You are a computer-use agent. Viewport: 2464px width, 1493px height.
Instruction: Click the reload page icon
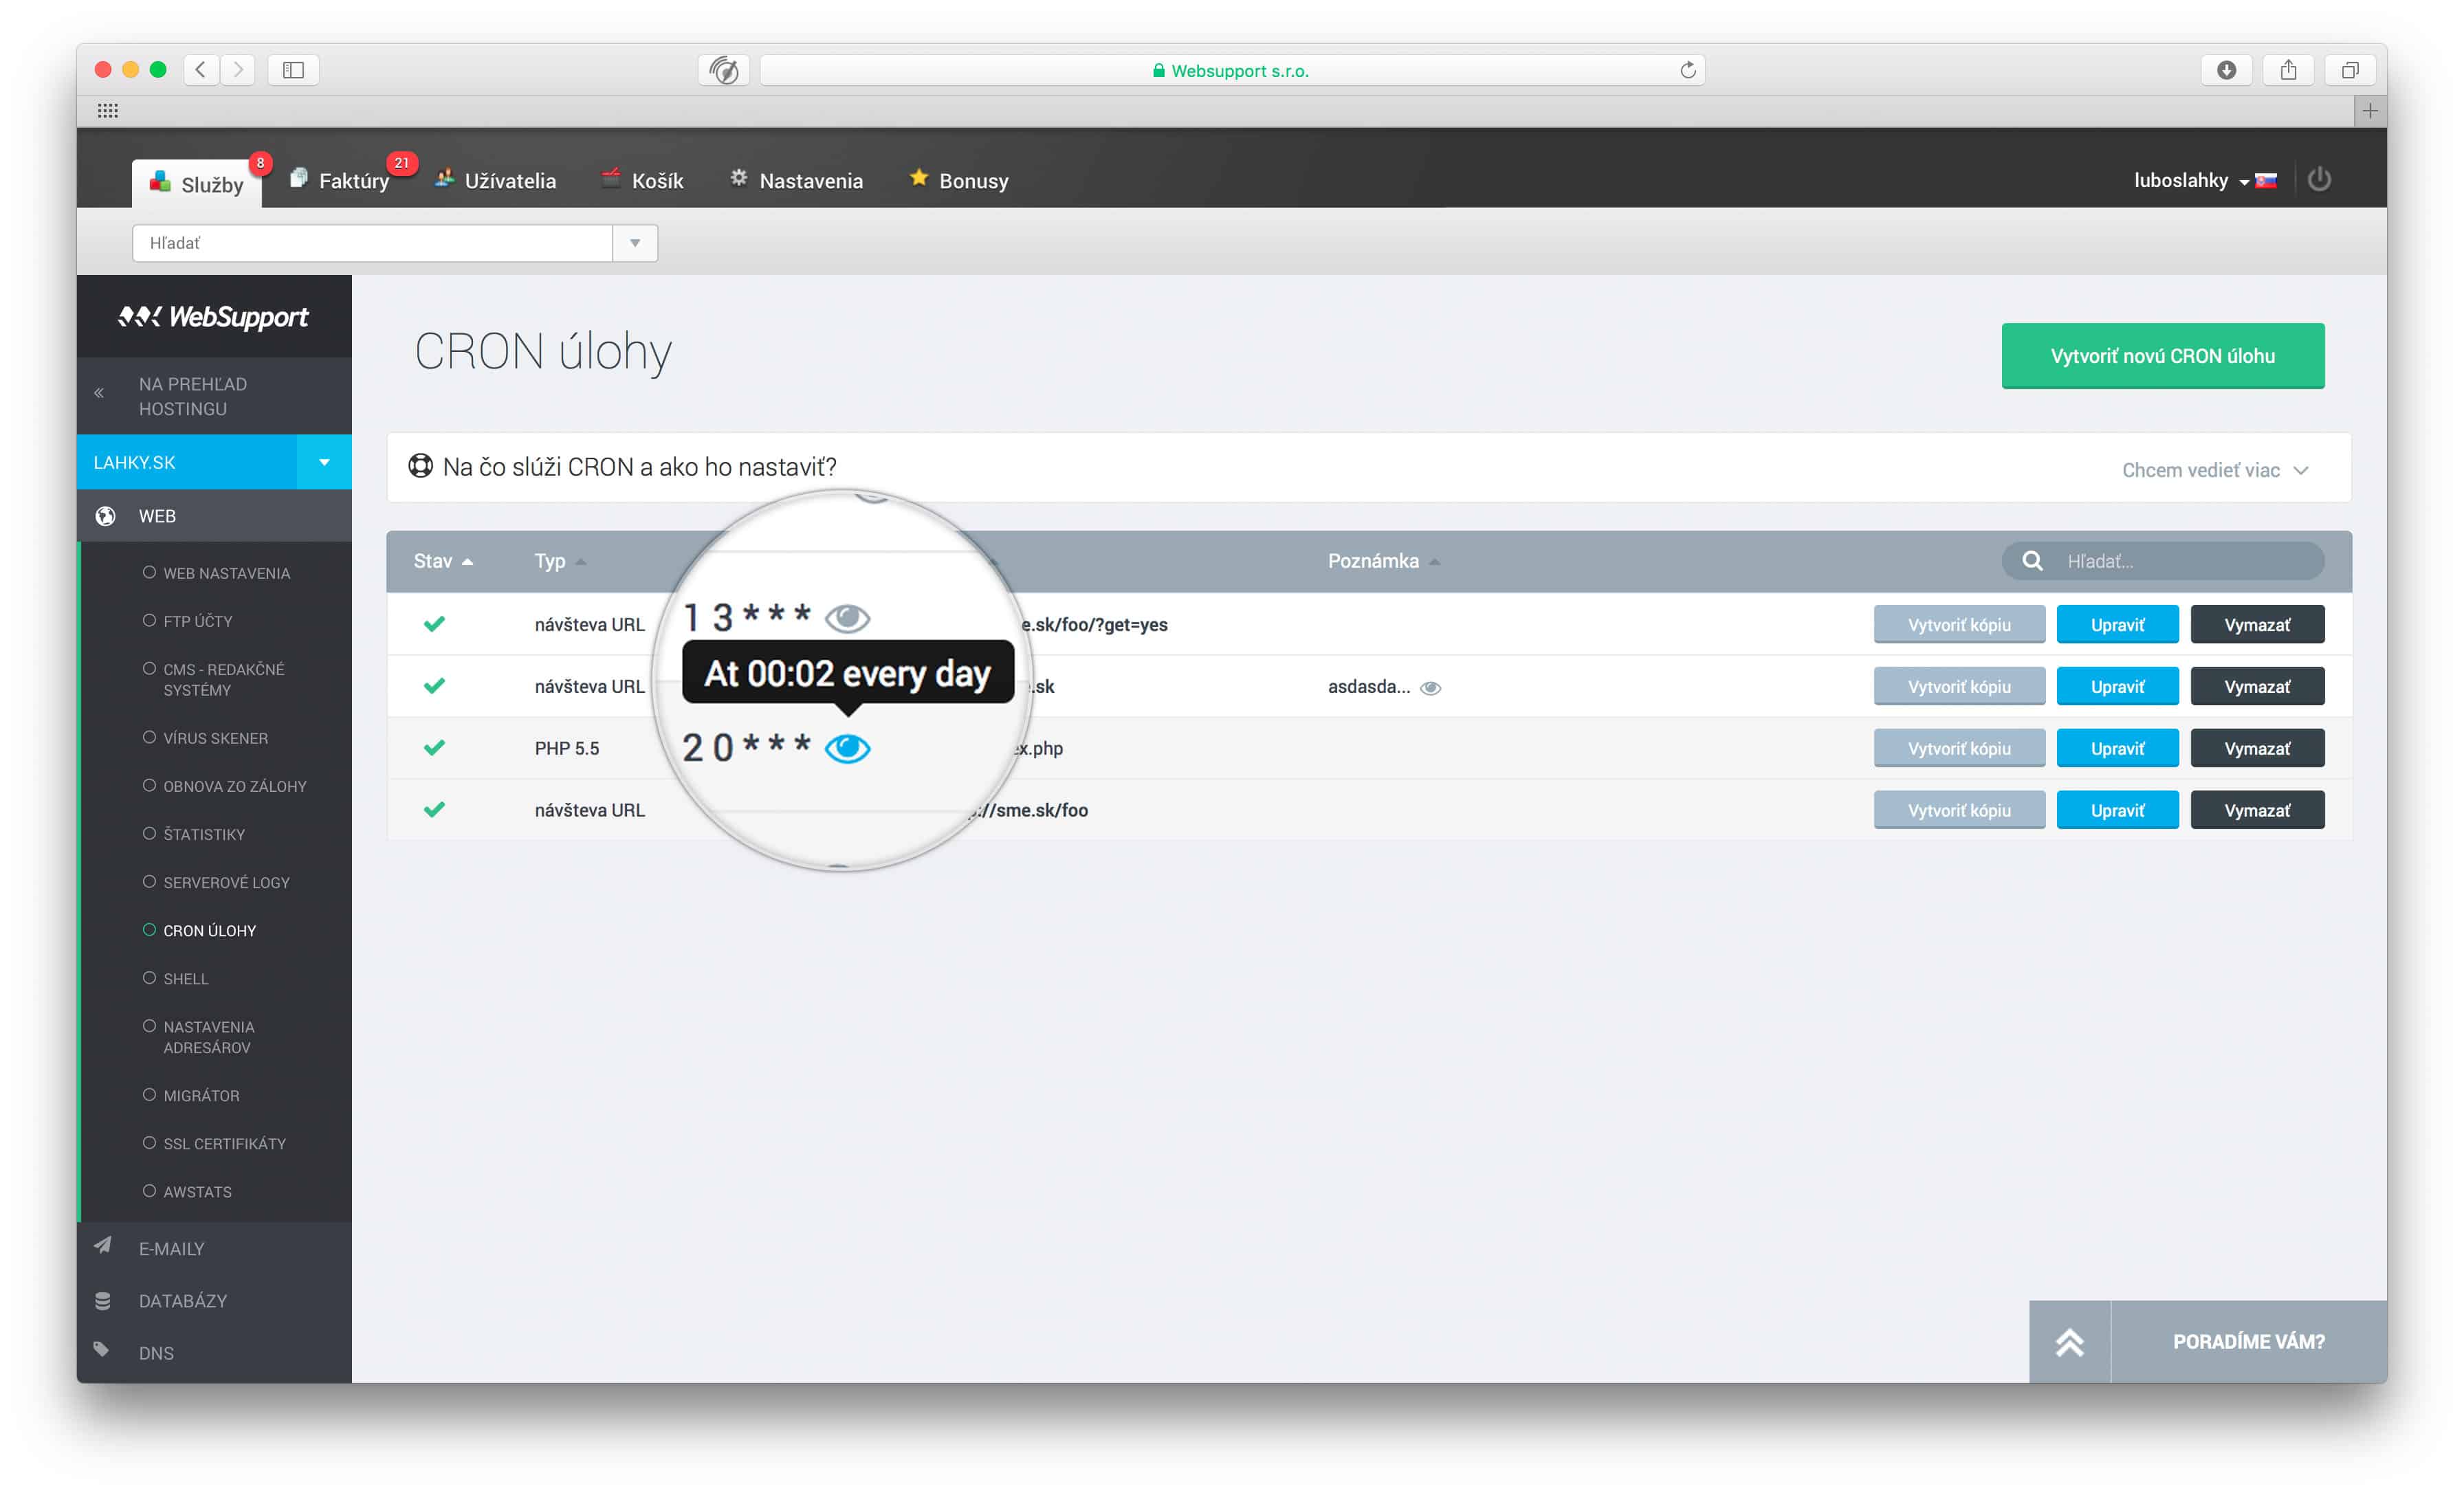point(1688,70)
